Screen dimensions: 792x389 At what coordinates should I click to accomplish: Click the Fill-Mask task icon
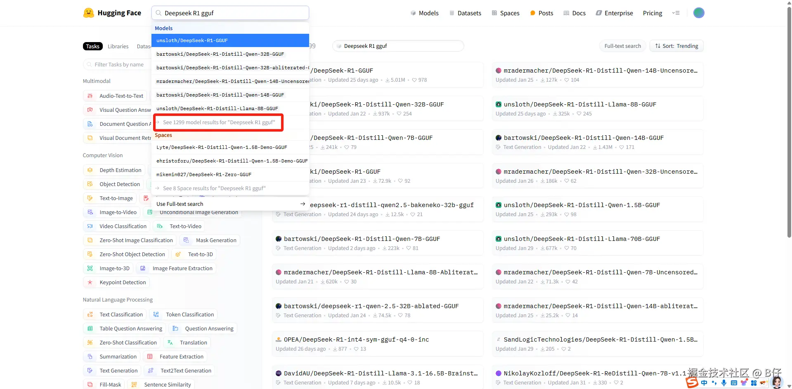[90, 384]
